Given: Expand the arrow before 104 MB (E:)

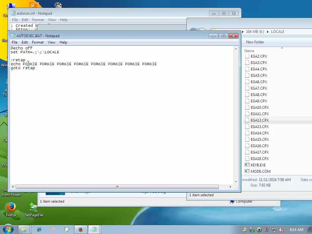Looking at the screenshot, I should point(243,32).
